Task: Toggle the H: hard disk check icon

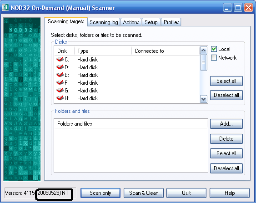Action: pos(60,98)
